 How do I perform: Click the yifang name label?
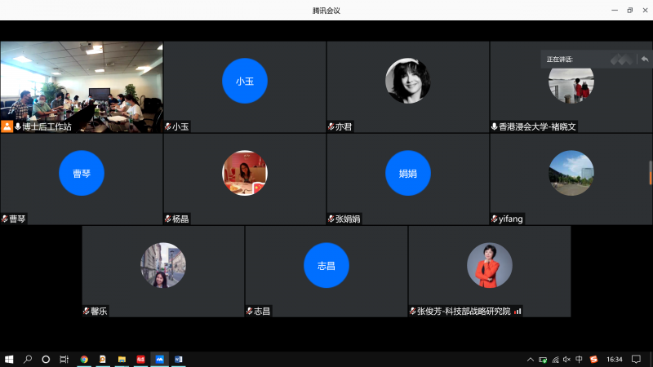pos(511,219)
